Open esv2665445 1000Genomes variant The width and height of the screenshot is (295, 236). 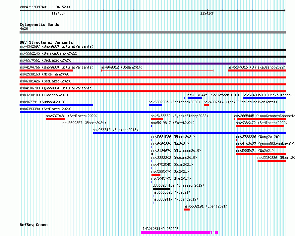pos(265,116)
